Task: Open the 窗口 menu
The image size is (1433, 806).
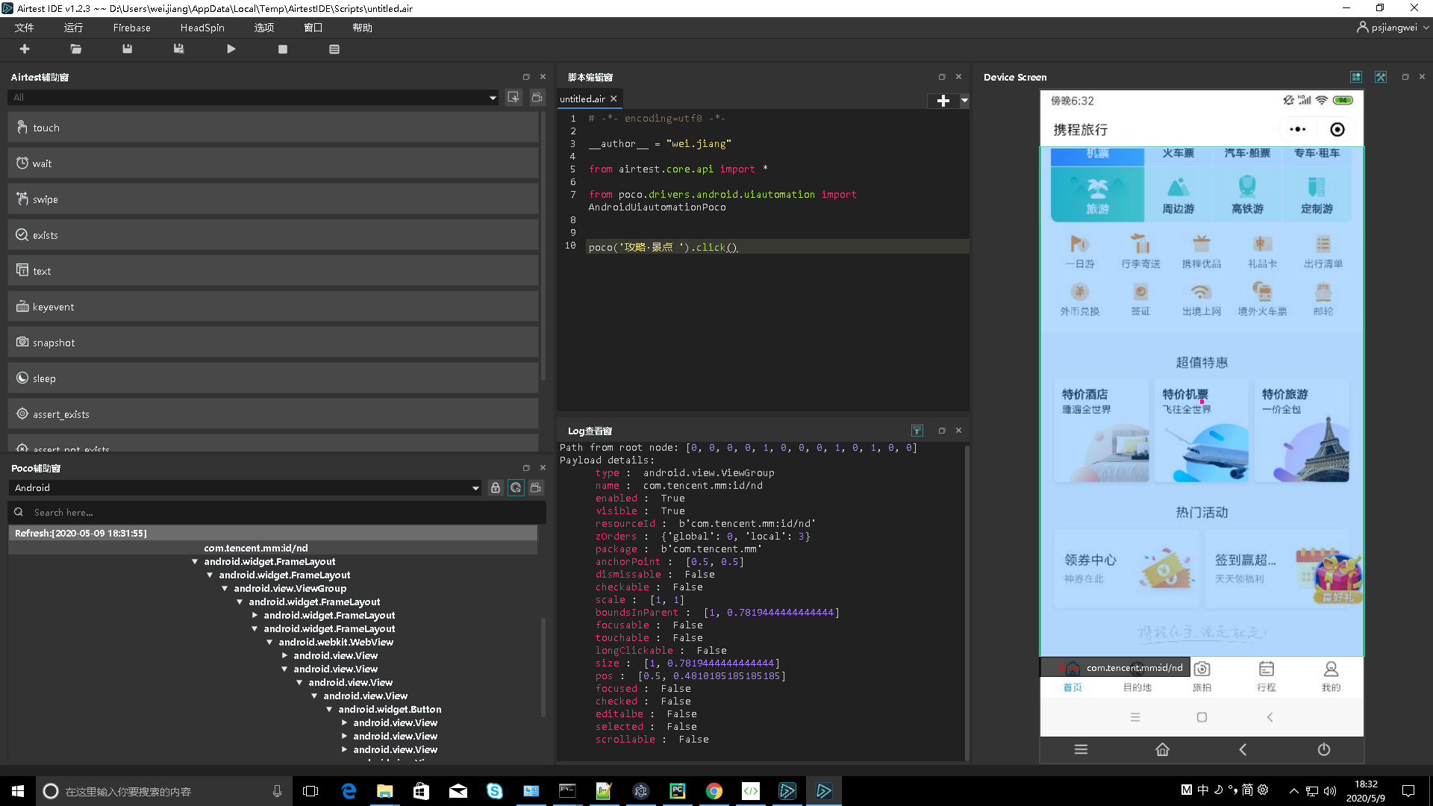Action: [x=313, y=28]
